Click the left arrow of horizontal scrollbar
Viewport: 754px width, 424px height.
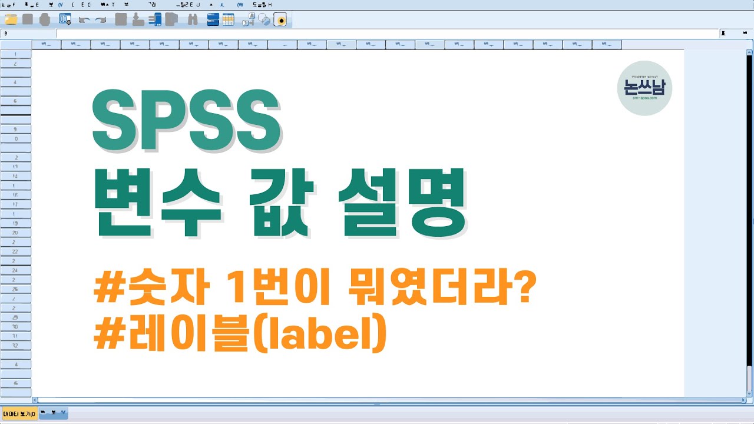point(35,400)
